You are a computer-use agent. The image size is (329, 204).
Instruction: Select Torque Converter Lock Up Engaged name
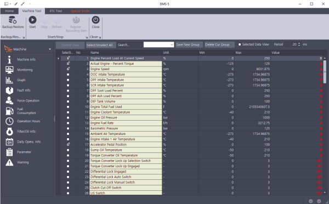(x=126, y=166)
